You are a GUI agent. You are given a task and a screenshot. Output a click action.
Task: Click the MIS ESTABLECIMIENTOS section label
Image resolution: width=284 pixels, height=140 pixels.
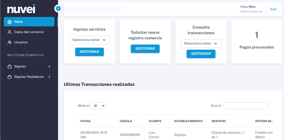(x=26, y=55)
